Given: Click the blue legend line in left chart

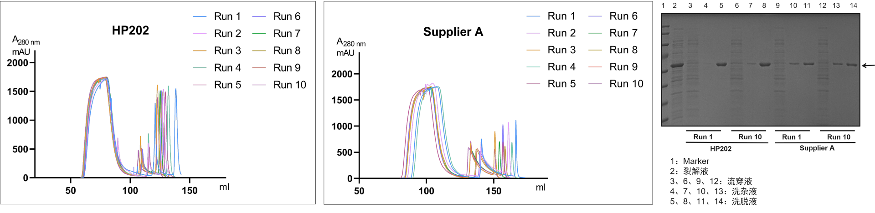Looking at the screenshot, I should (x=200, y=16).
